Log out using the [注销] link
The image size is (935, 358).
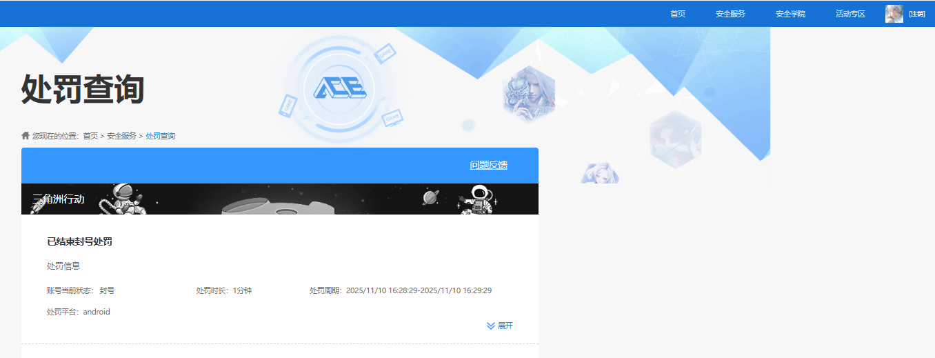tap(916, 14)
